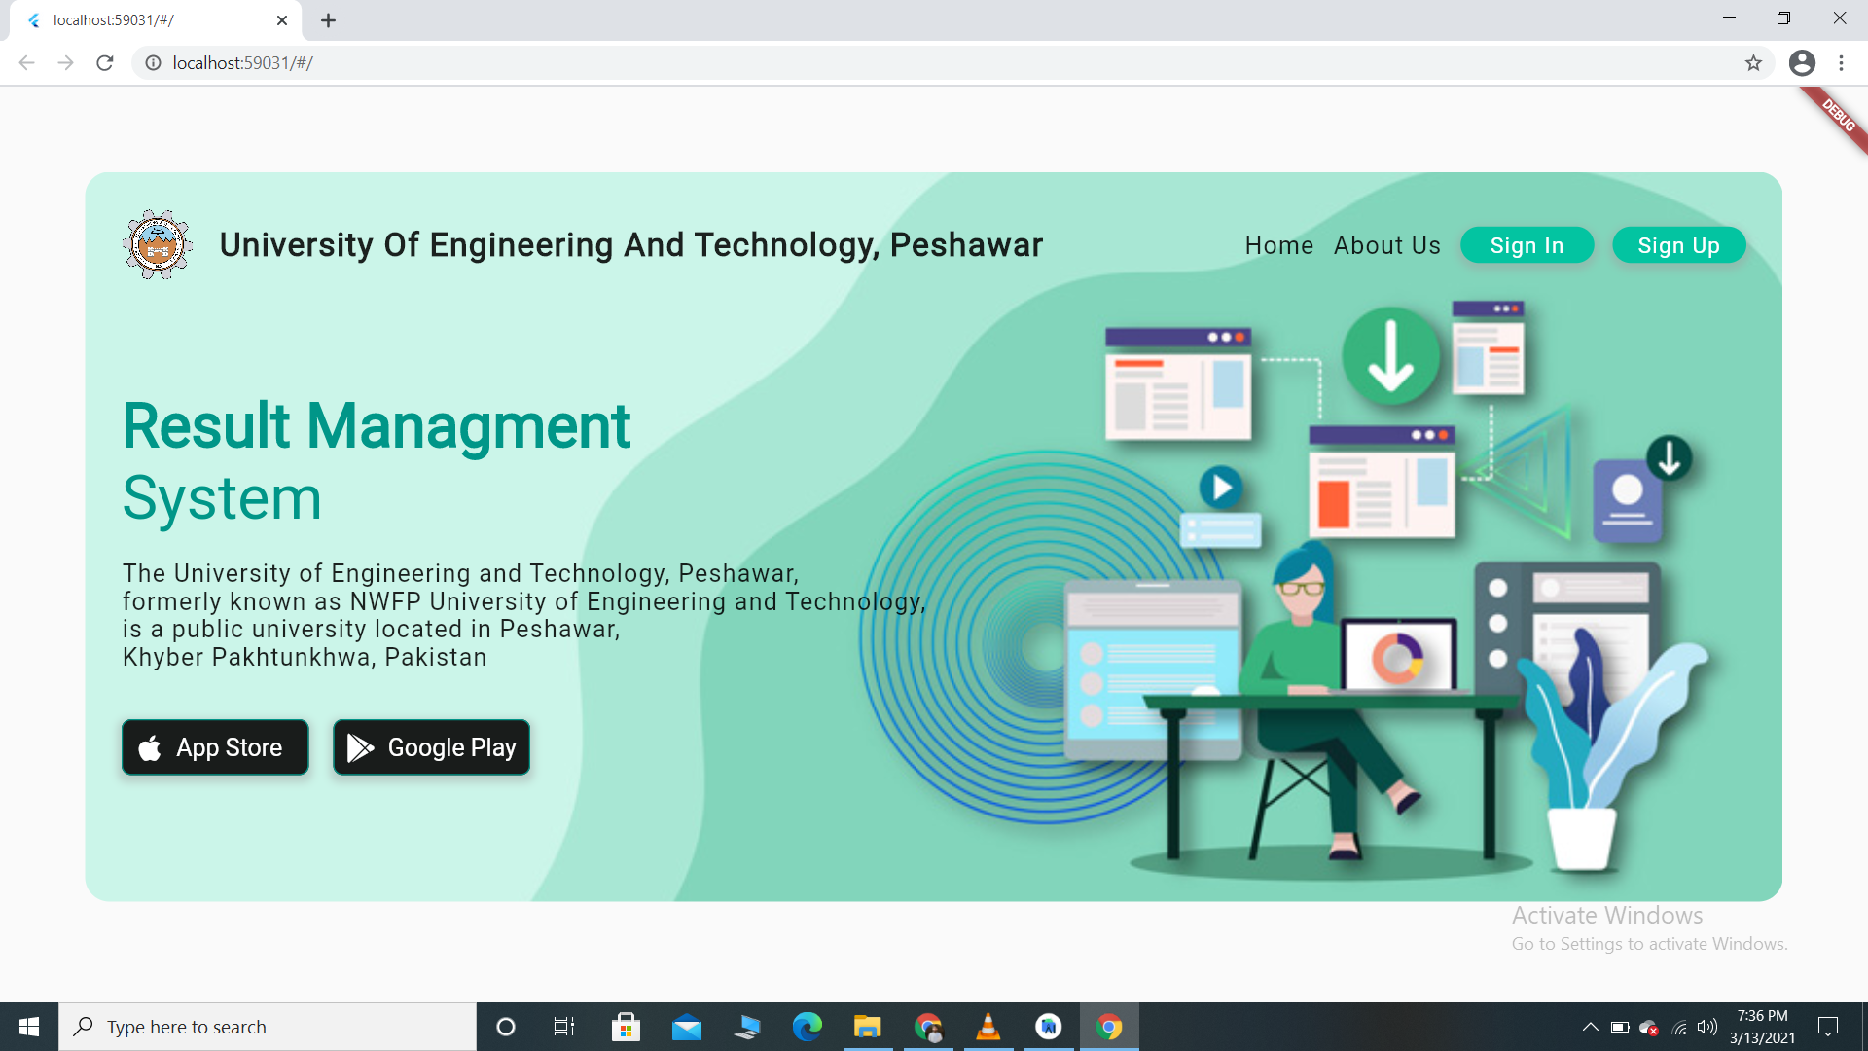Open the Home navigation link
The width and height of the screenshot is (1868, 1051).
pos(1278,245)
